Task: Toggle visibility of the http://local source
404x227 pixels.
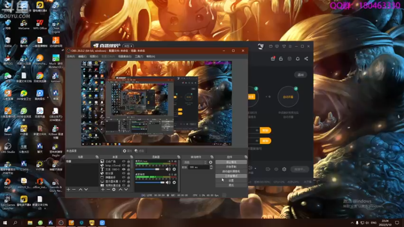Action: click(124, 165)
